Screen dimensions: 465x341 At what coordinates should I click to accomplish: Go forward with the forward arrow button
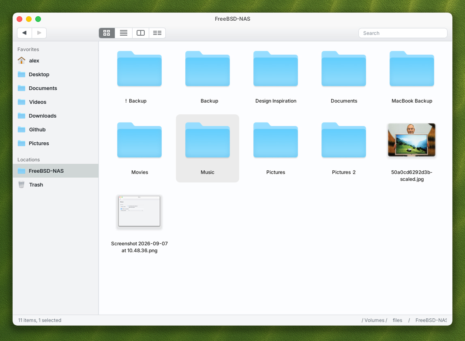[x=39, y=33]
